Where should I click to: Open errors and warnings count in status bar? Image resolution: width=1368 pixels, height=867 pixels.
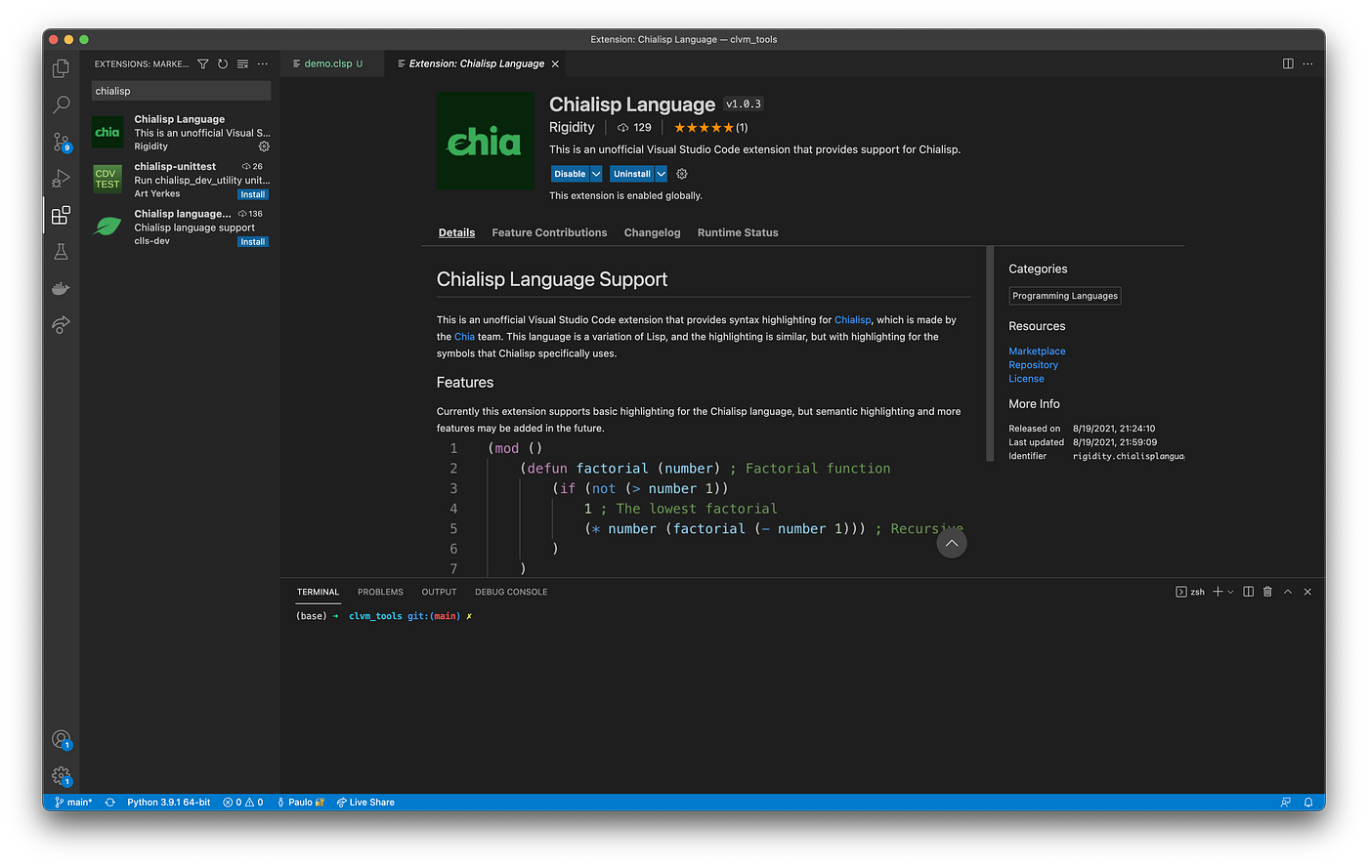[x=243, y=803]
